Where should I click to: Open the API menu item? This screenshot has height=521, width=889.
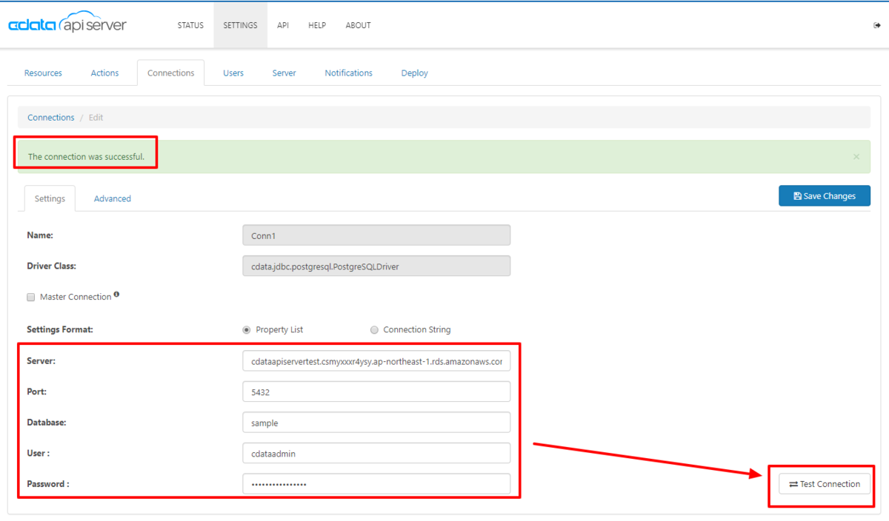(x=283, y=25)
